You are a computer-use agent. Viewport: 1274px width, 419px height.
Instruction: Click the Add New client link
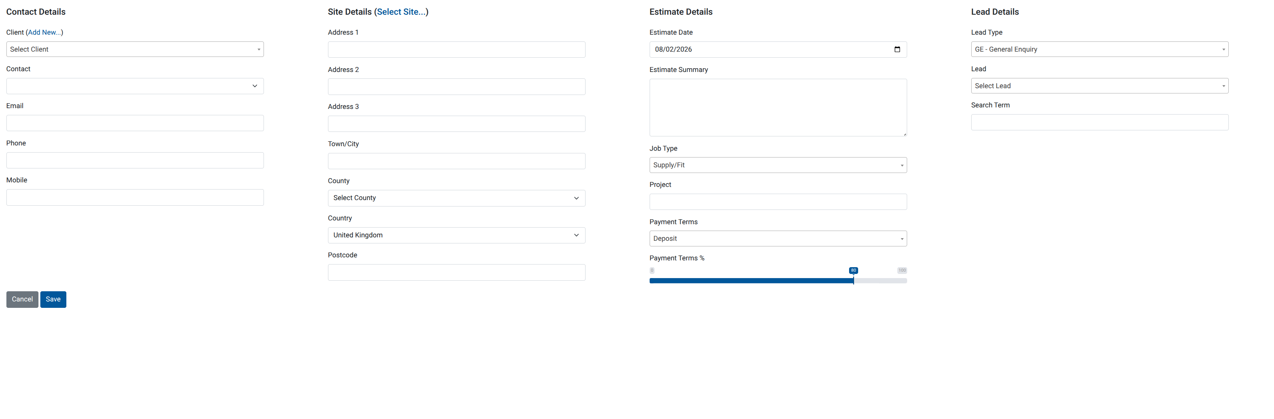tap(44, 33)
